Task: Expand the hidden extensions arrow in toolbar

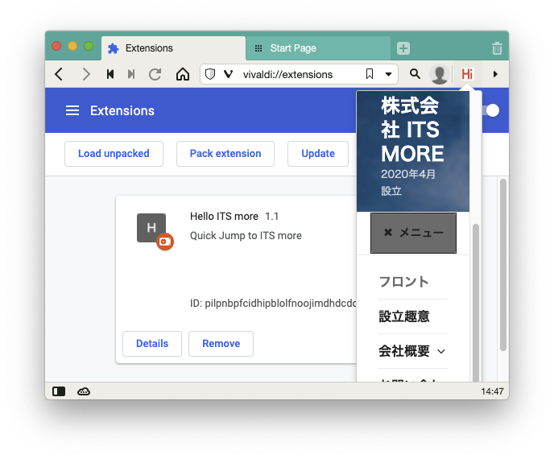Action: (495, 74)
